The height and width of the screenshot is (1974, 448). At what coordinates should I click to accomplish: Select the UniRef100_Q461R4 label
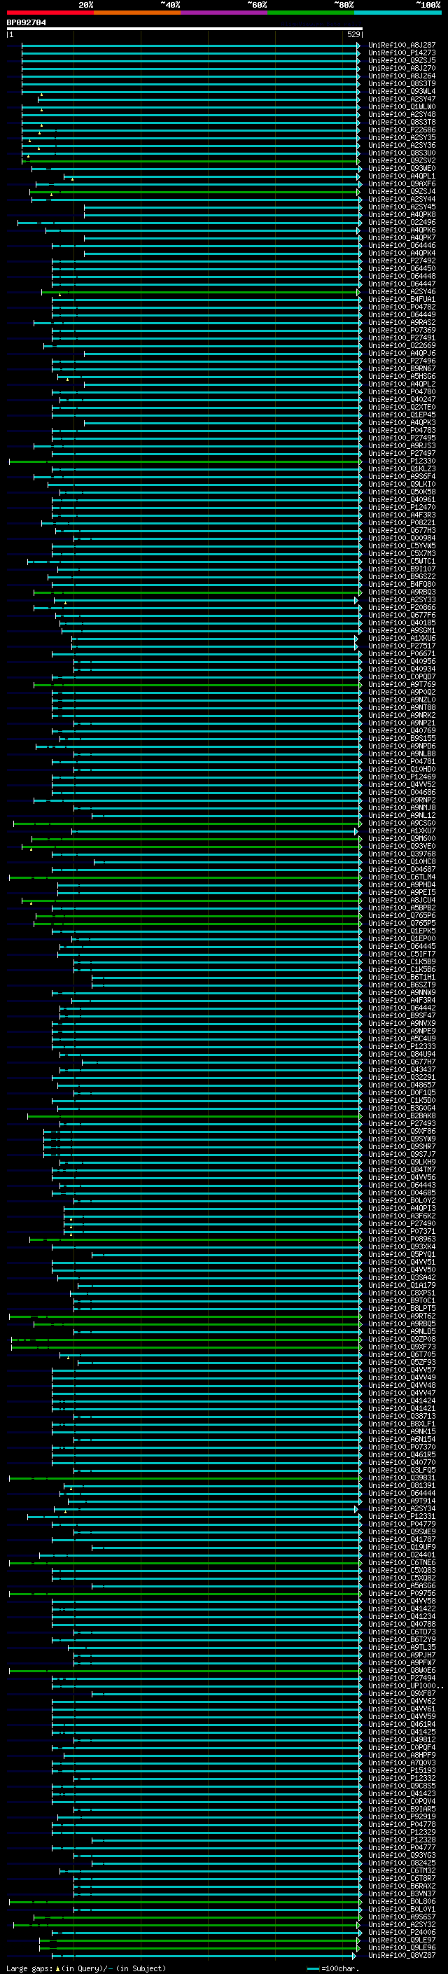(402, 1724)
